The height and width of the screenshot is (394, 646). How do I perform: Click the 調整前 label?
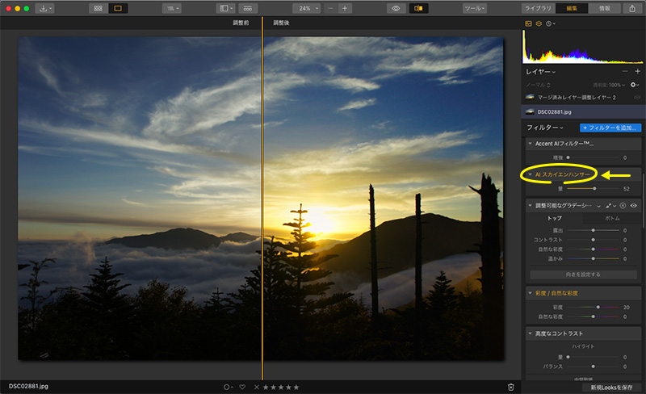[x=241, y=23]
